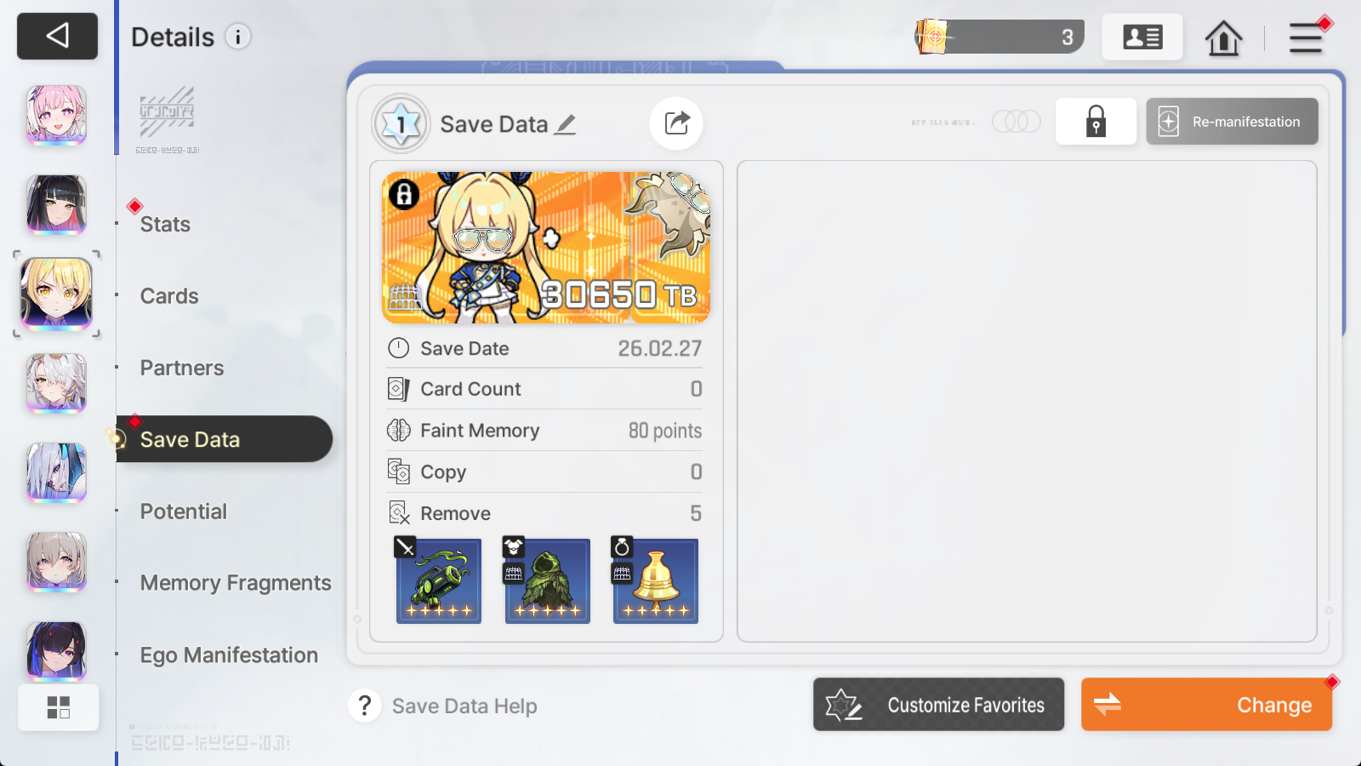Open the Memory Fragments section
Viewport: 1361px width, 766px height.
[x=236, y=583]
